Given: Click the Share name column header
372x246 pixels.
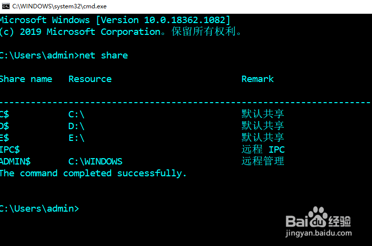Looking at the screenshot, I should pos(26,79).
